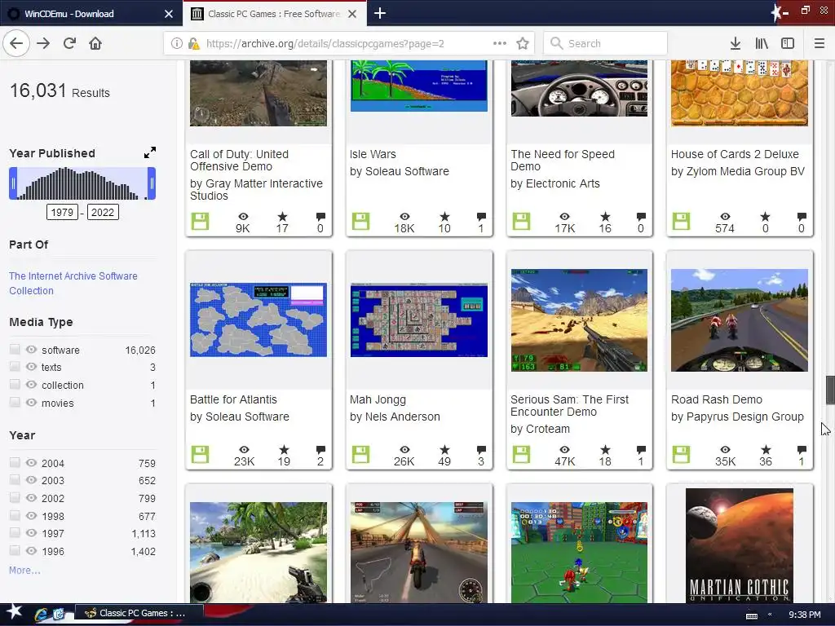Show only software with eye icon
This screenshot has height=626, width=835.
pos(32,349)
